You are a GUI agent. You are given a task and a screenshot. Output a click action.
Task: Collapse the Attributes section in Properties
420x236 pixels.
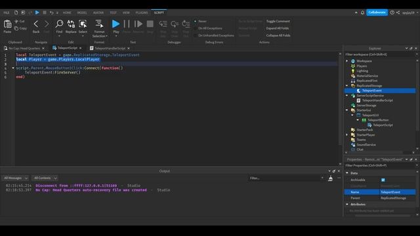347,205
